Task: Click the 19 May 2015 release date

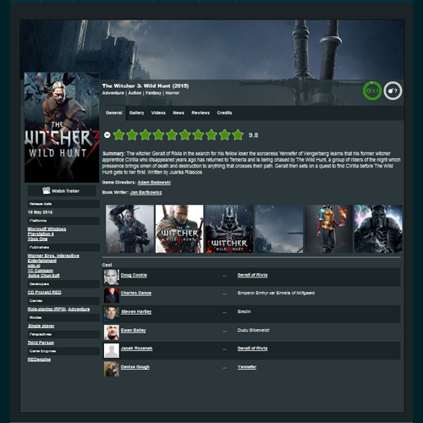Action: 40,212
